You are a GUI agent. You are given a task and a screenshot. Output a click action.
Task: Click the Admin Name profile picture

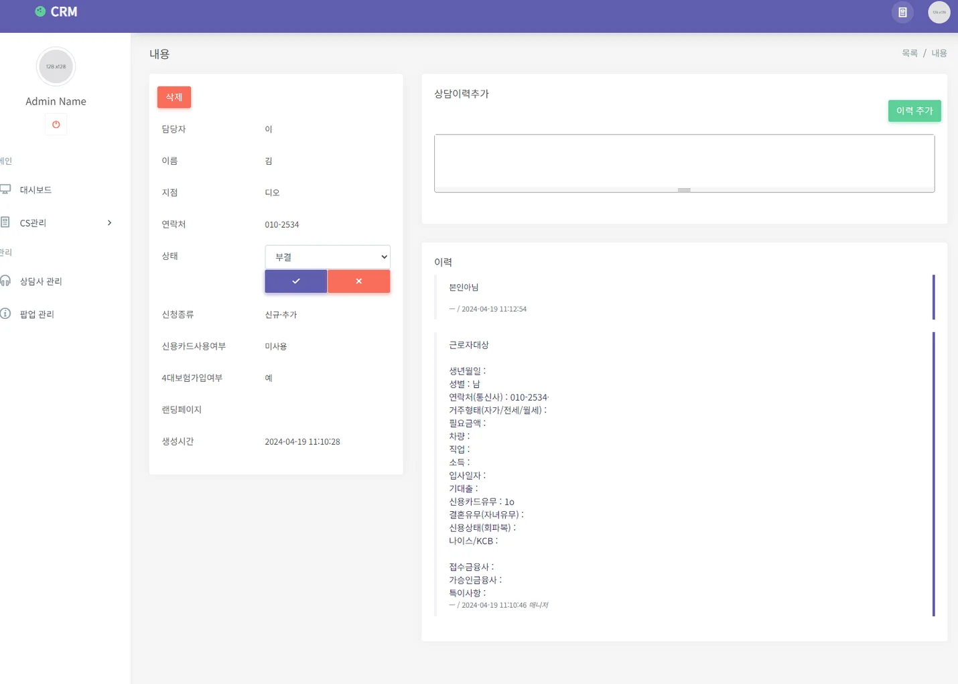coord(56,66)
